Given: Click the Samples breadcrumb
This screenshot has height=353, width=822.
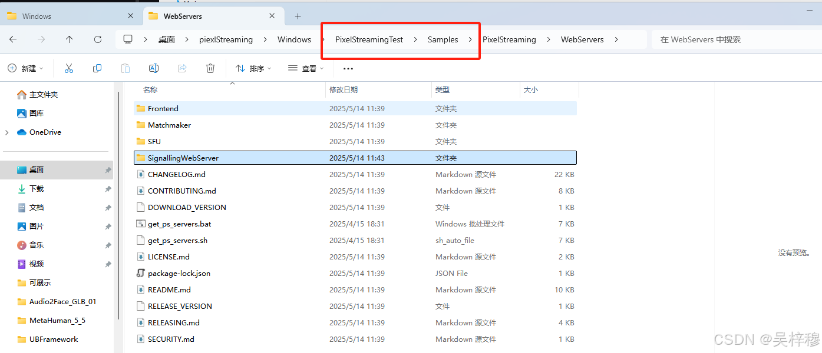Looking at the screenshot, I should pos(443,39).
